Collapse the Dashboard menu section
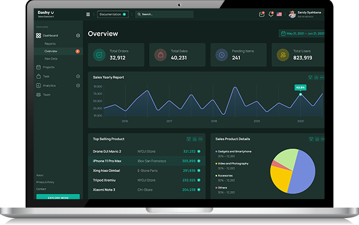This screenshot has height=225, width=359. 78,36
